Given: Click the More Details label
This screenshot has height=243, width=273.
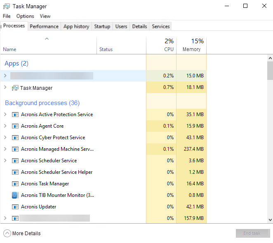Looking at the screenshot, I should pos(26,234).
